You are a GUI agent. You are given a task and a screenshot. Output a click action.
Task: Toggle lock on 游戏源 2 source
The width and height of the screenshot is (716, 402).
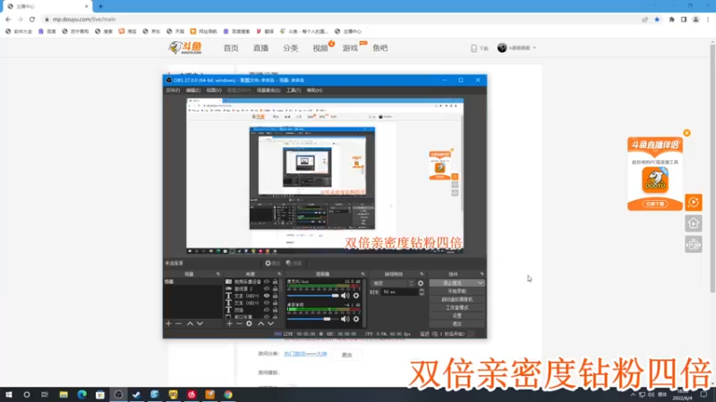275,289
